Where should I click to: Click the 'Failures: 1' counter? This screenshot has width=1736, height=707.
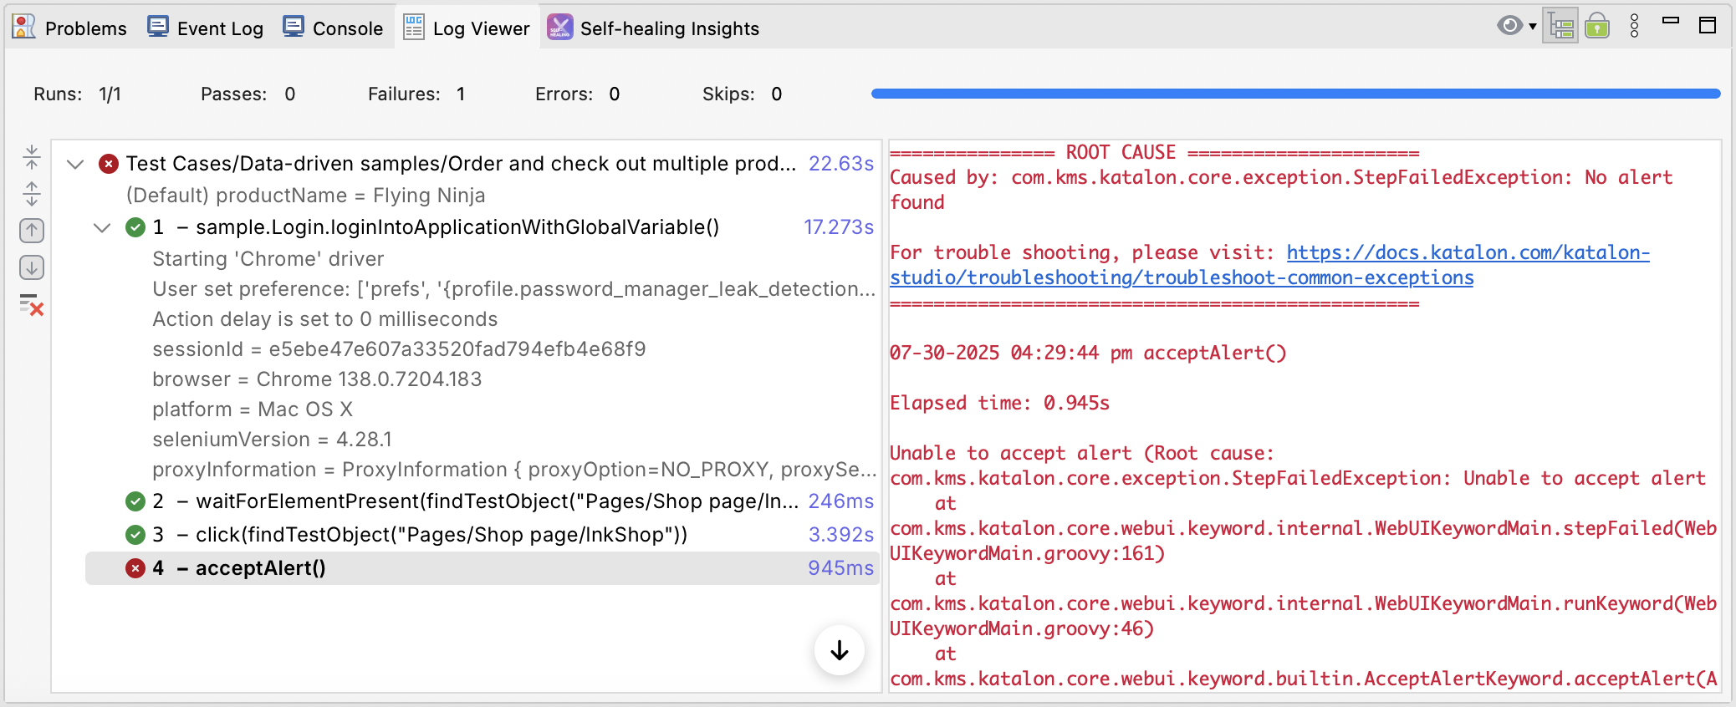click(416, 94)
